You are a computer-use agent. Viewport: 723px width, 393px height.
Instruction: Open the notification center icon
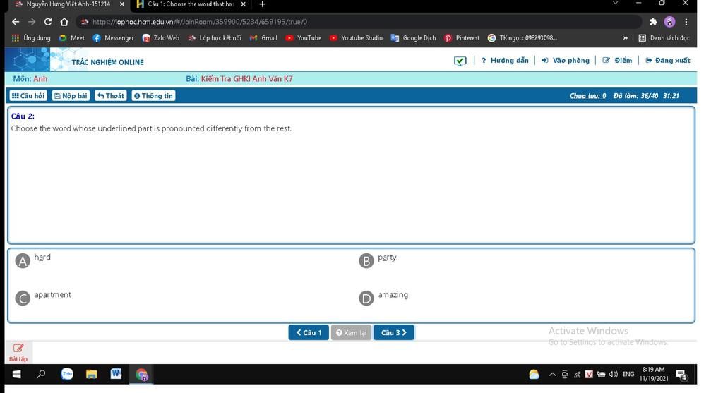[681, 375]
